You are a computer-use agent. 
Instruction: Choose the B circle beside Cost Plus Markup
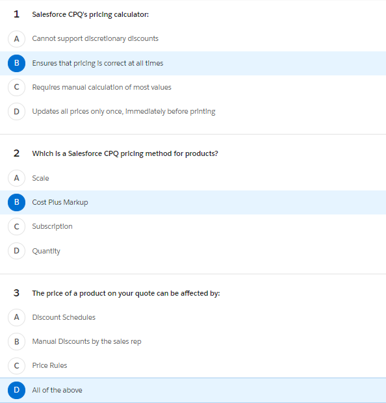coord(16,202)
